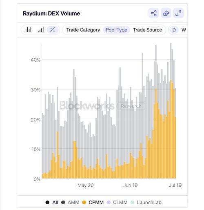Toggle the CLMM legend series
This screenshot has height=210, width=204.
[x=117, y=202]
